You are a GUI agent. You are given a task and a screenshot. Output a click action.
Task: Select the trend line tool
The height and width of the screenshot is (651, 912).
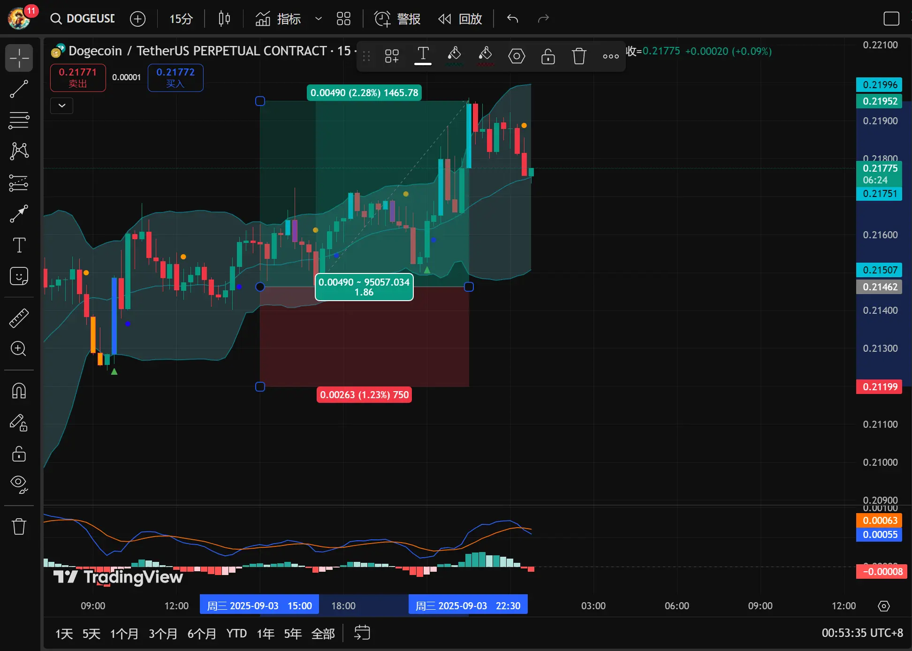pos(19,89)
